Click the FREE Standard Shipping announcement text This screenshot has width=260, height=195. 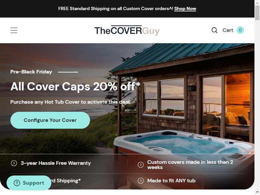point(116,9)
